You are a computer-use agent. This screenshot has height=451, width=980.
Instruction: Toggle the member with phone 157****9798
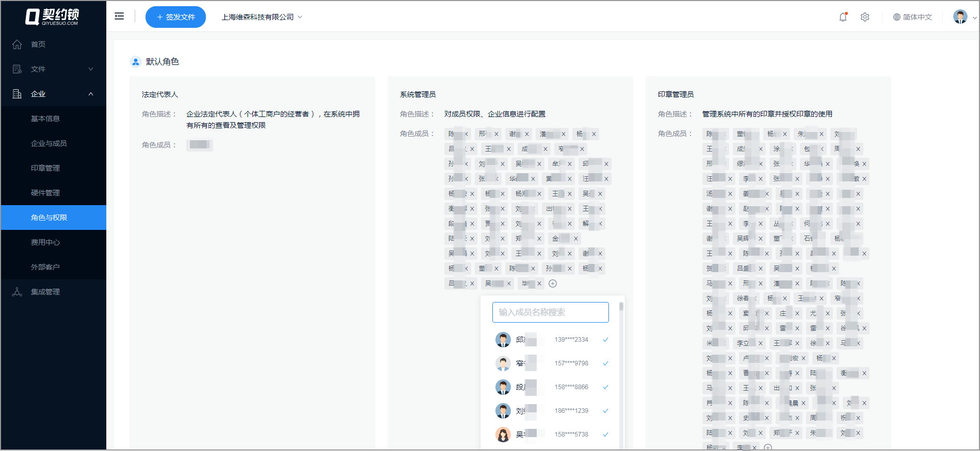tap(552, 363)
